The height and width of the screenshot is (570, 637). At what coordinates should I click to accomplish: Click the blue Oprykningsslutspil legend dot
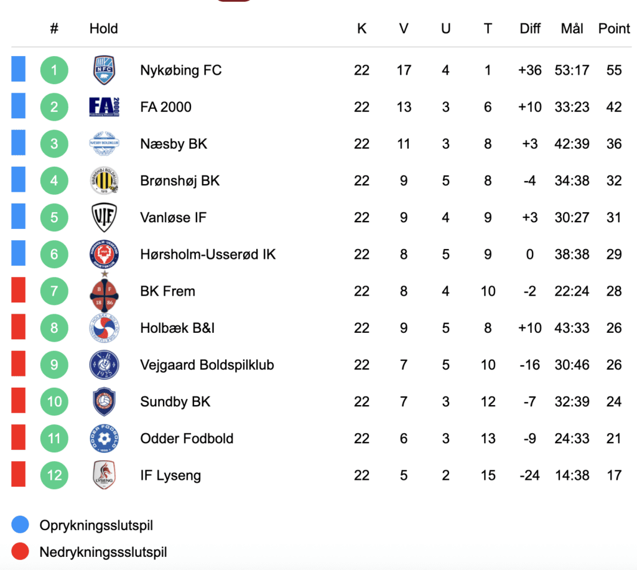[21, 525]
